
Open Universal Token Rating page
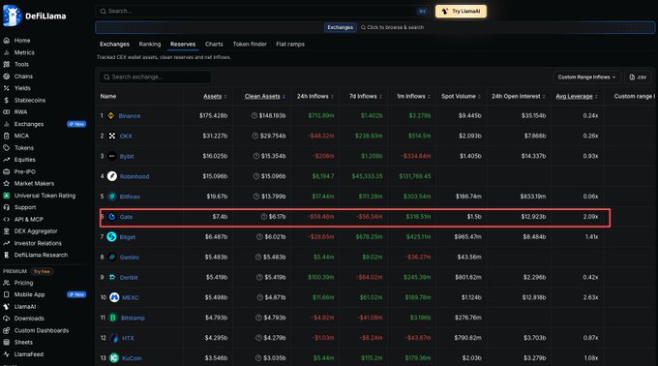tap(45, 196)
